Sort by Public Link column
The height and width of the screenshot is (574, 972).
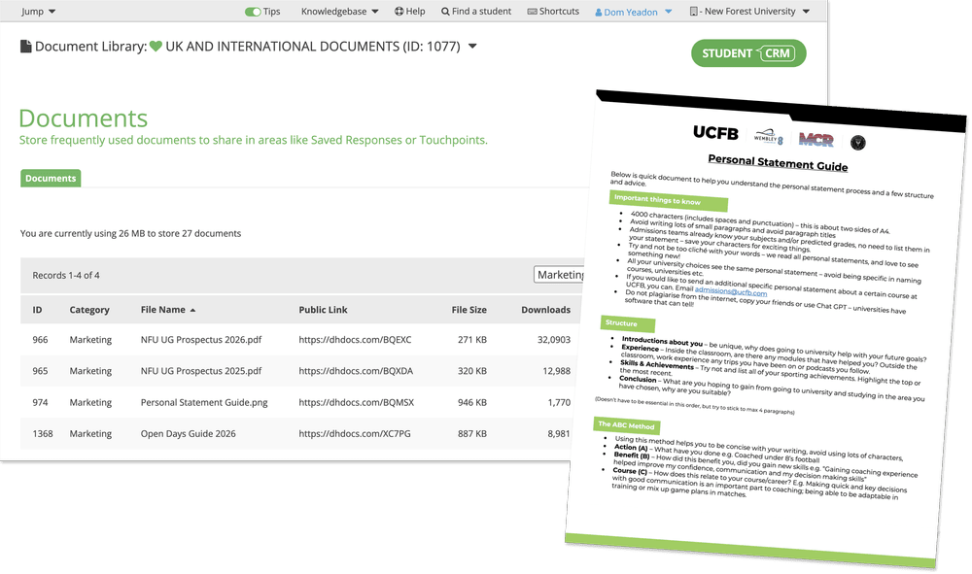coord(323,310)
